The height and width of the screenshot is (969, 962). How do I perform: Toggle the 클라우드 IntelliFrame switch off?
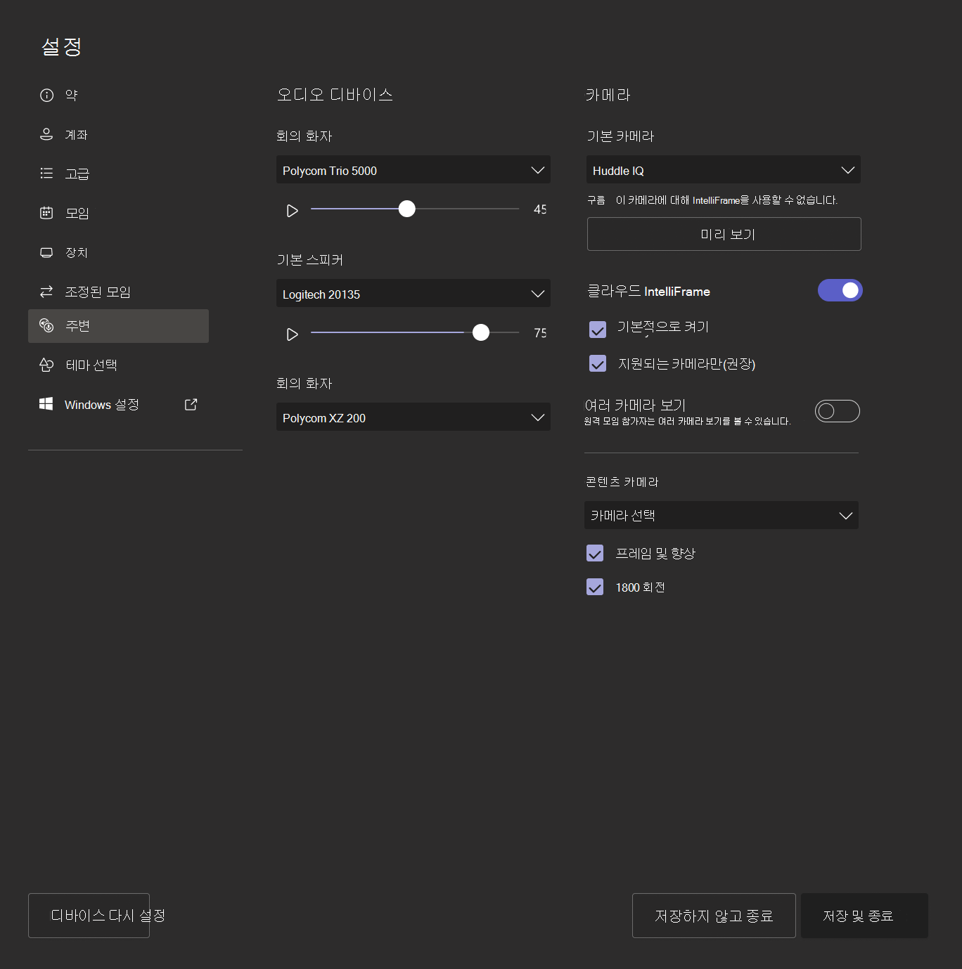click(840, 290)
